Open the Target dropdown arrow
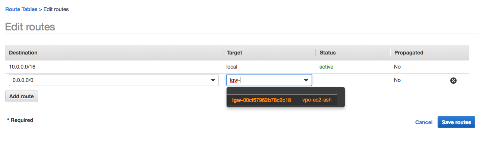Screen dimensions: 495x149 [306, 80]
